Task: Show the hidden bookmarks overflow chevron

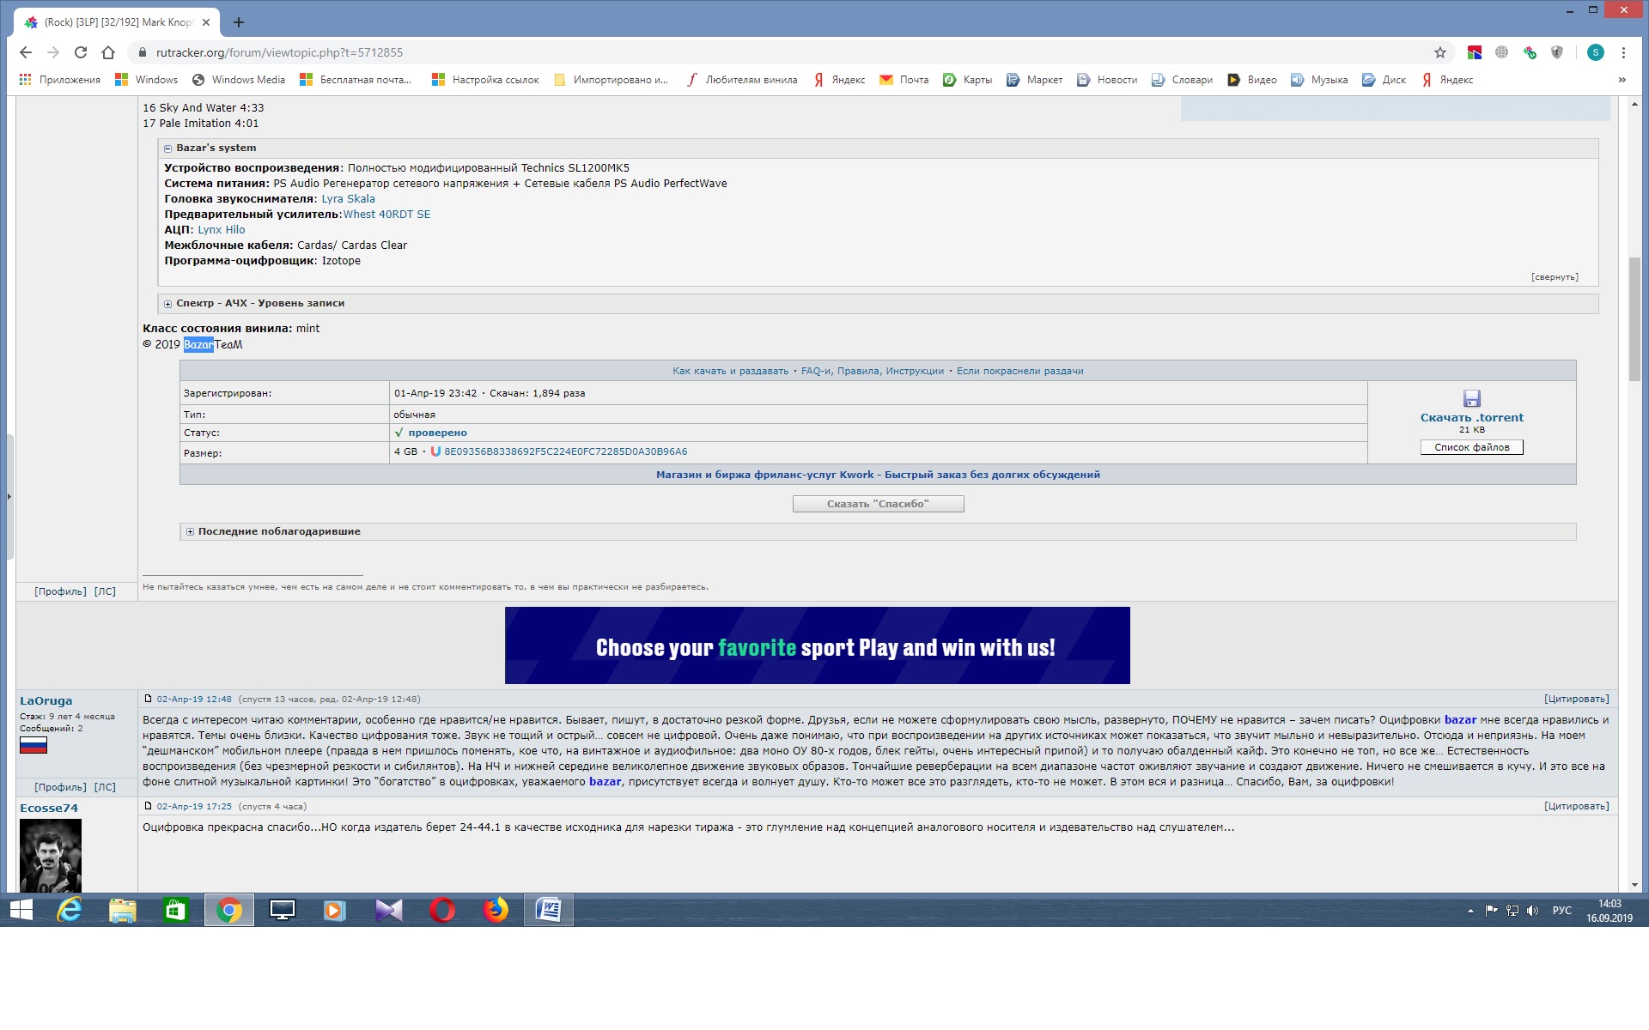Action: tap(1622, 80)
